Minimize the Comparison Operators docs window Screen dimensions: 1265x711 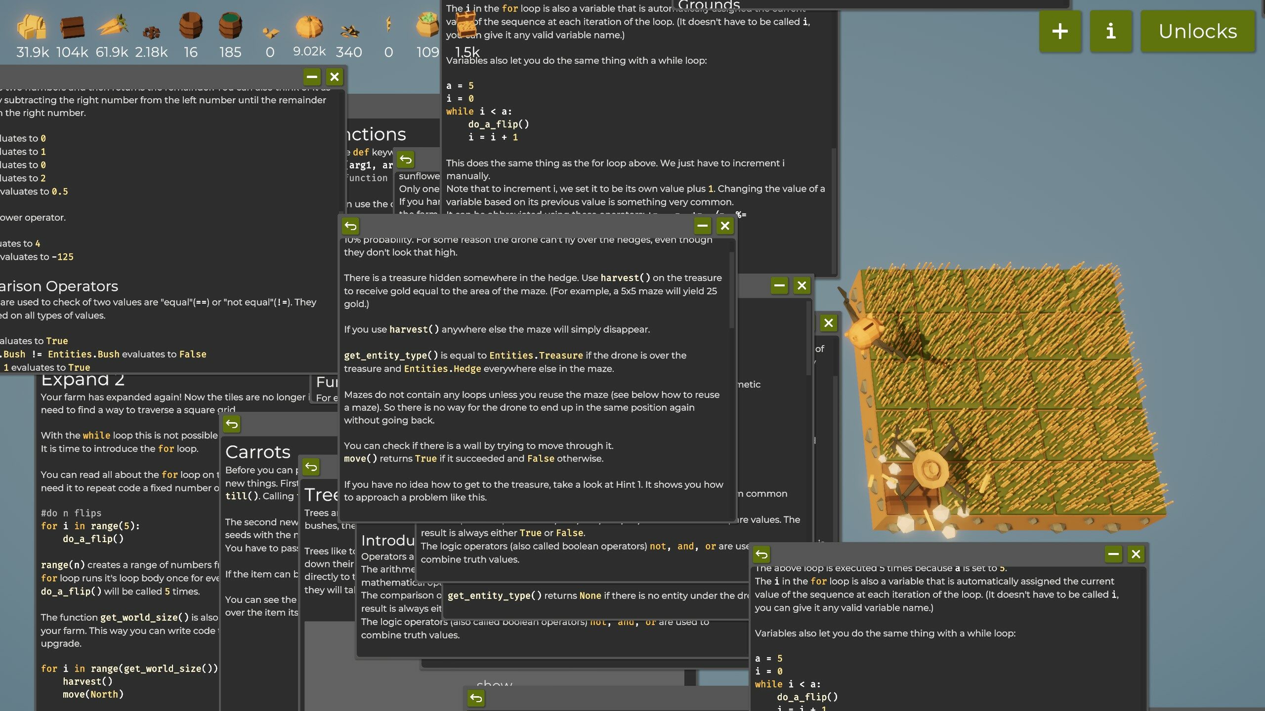[312, 77]
